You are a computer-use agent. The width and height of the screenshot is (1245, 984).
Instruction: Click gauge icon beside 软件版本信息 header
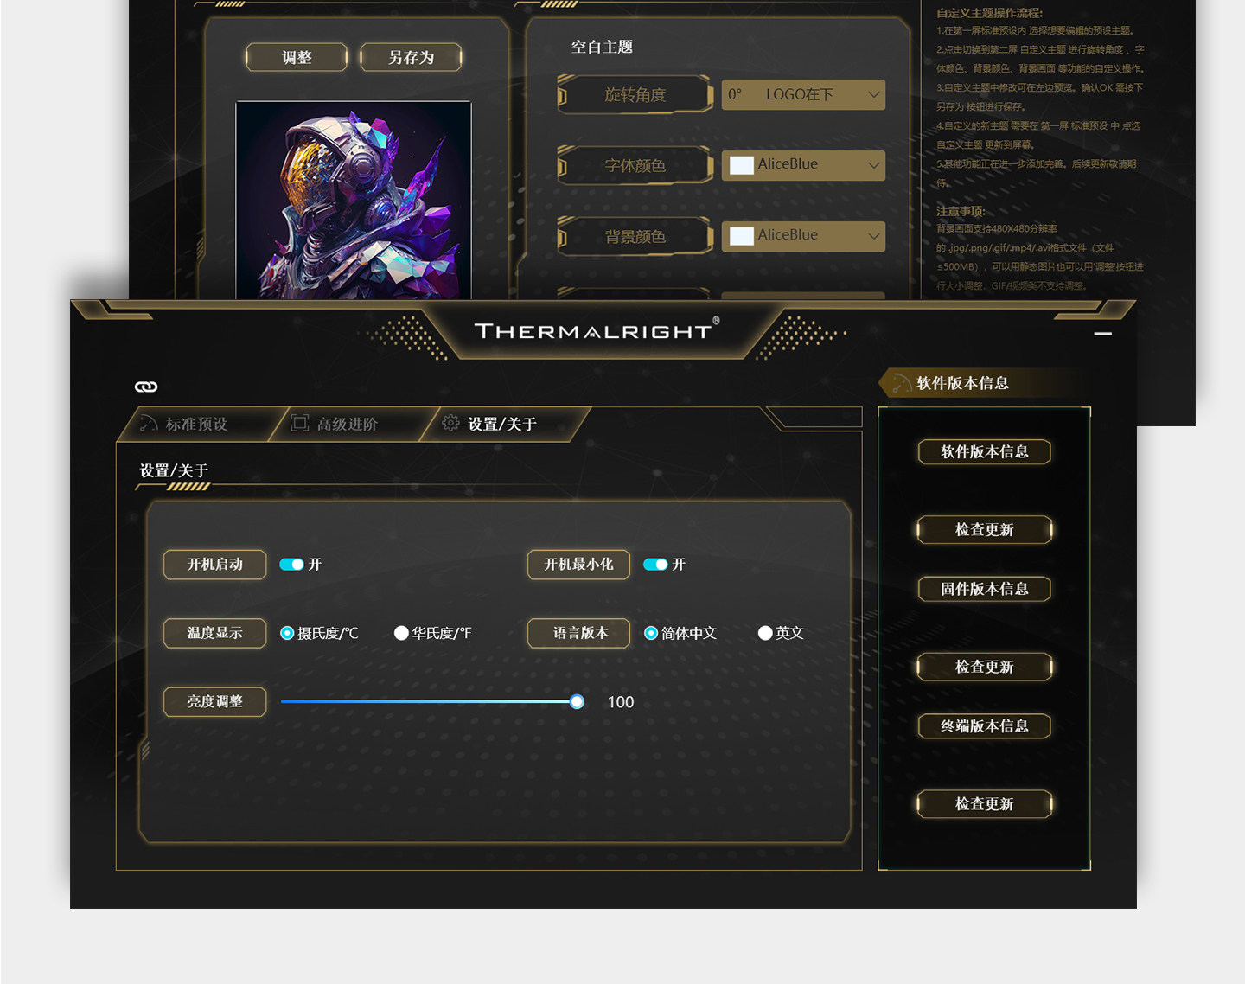(x=902, y=383)
